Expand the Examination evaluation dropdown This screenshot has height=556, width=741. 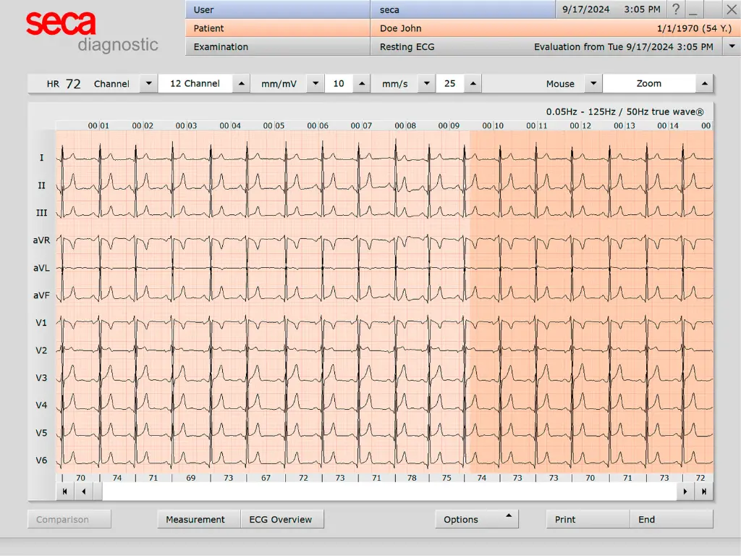click(732, 46)
